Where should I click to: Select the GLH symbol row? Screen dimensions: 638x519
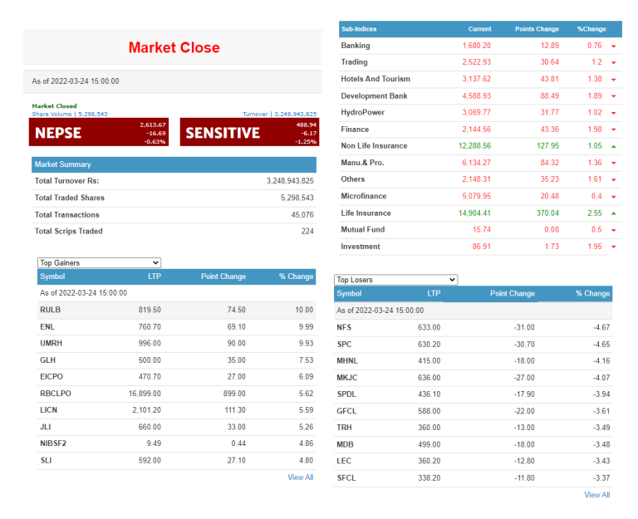click(x=177, y=360)
